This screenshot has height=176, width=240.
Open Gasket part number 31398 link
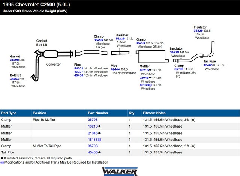[14, 60]
